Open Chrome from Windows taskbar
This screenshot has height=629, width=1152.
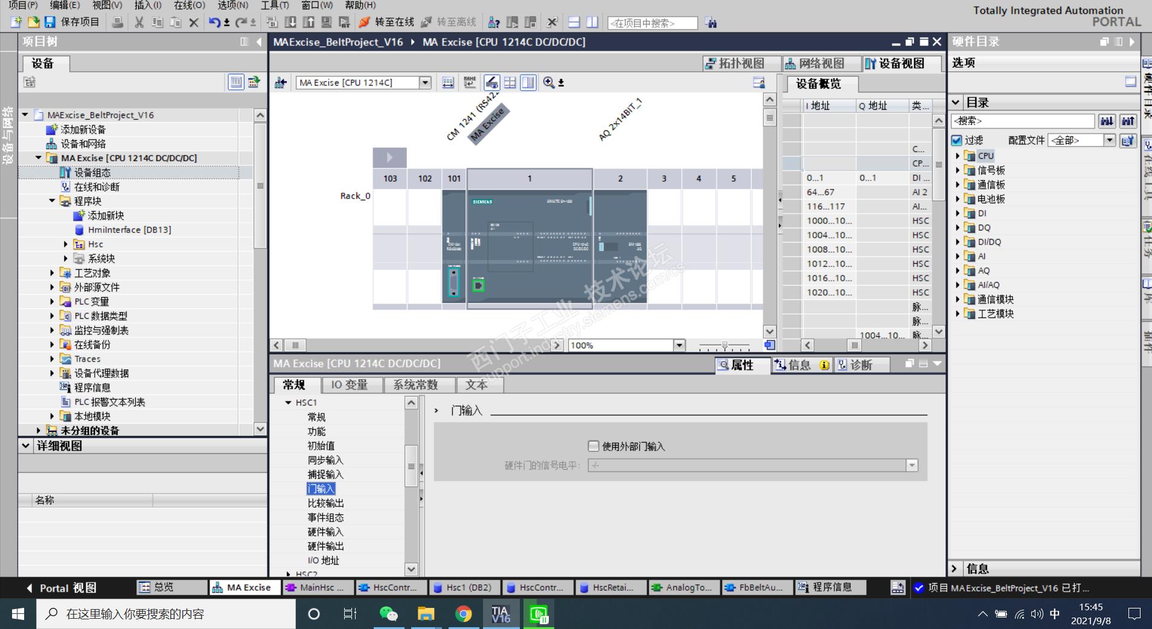pyautogui.click(x=464, y=614)
